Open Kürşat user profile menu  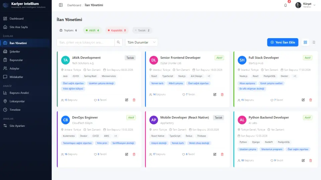tap(305, 5)
